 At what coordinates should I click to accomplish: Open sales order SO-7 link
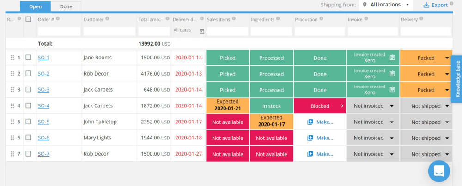[x=43, y=154]
